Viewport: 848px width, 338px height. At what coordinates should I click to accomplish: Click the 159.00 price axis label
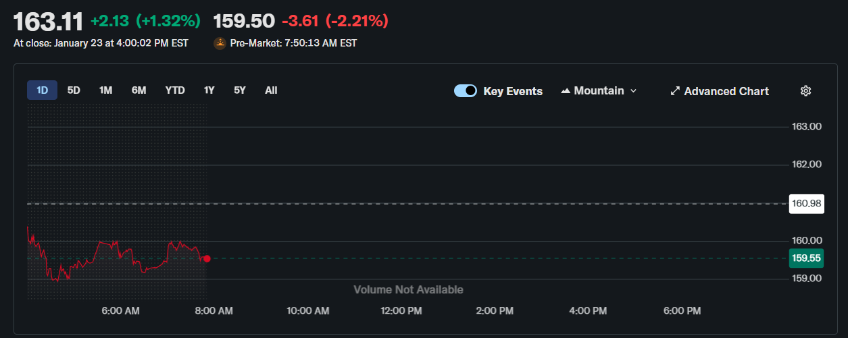pos(807,279)
